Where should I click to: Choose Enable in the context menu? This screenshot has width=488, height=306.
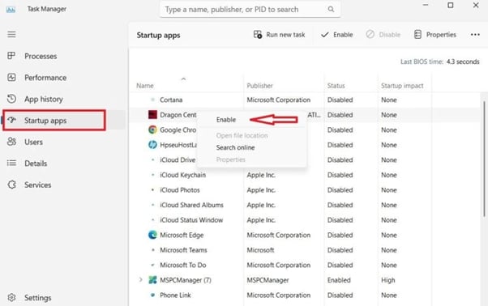[x=226, y=120]
